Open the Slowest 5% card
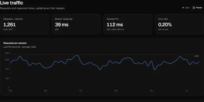Screen dimensions: 204x102 pos(128,24)
